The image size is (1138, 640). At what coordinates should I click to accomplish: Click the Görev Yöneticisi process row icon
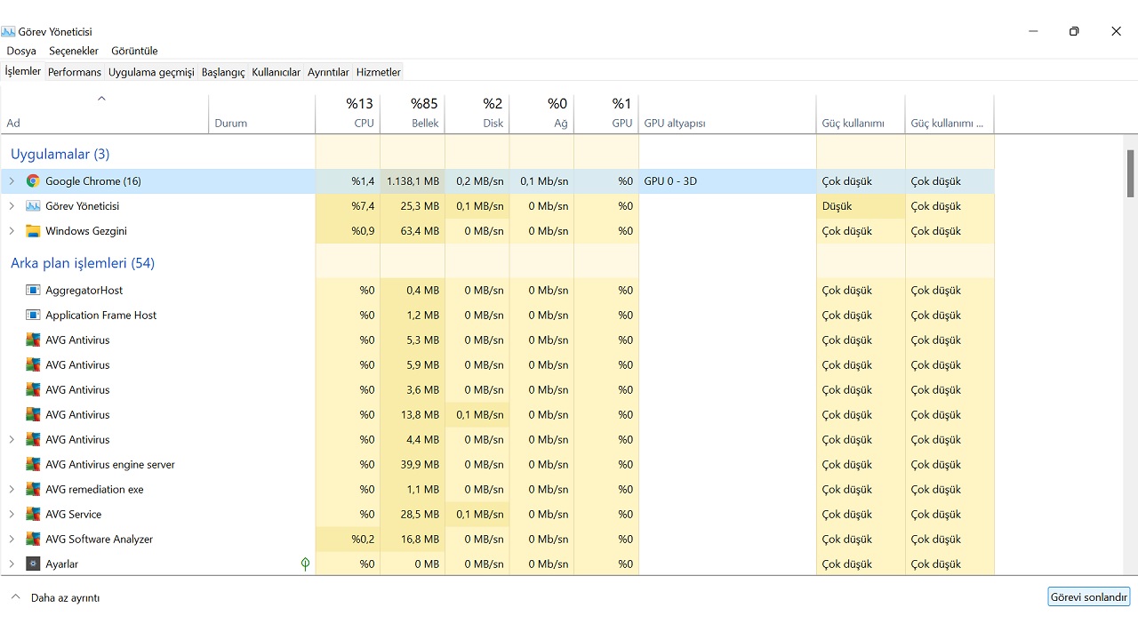33,206
